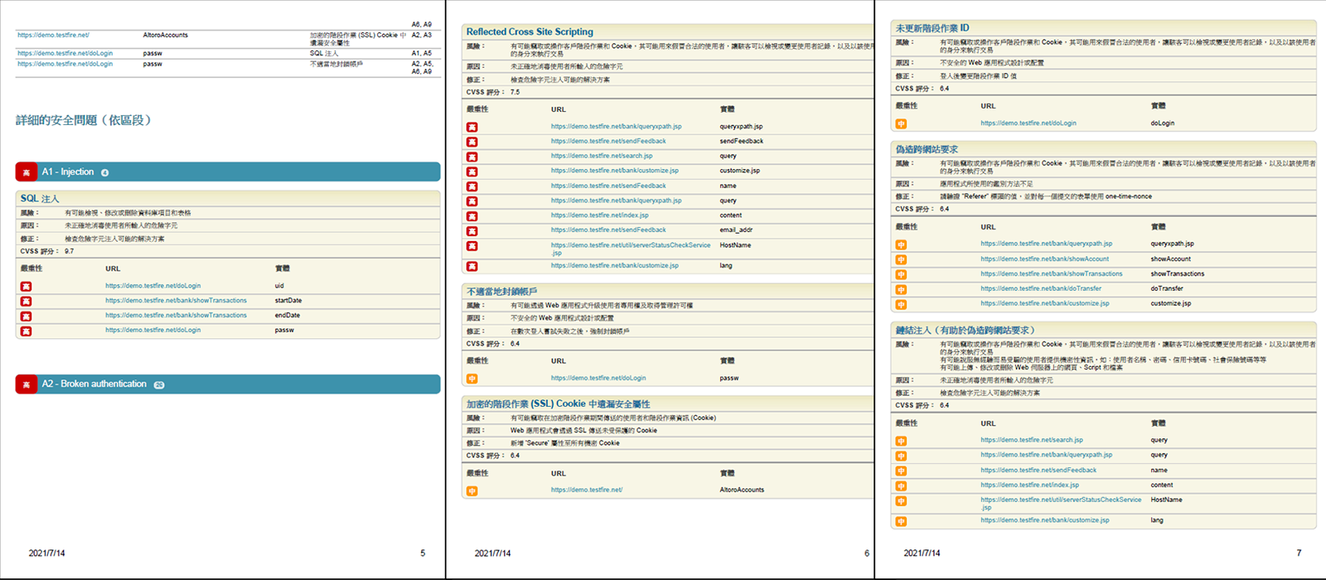Click the page number 7 in the footer
This screenshot has height=580, width=1326.
click(x=1299, y=553)
